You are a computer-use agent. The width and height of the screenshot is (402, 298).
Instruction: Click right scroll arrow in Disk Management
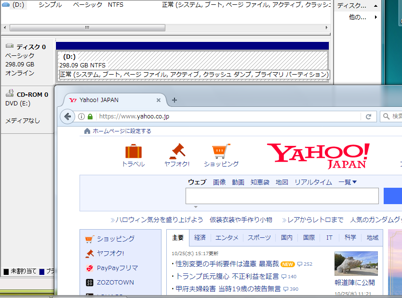pyautogui.click(x=326, y=27)
